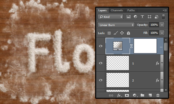Filter for adjustment layers icon

[x=135, y=17]
